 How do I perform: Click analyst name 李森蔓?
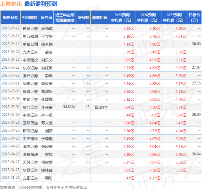tap(47, 107)
